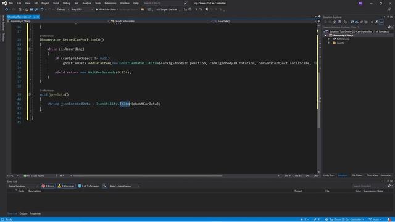Switch to the Output tab
This screenshot has height=222, width=395.
pos(23,214)
